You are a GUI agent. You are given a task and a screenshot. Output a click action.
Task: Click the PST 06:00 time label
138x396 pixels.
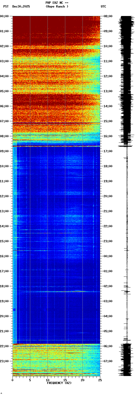coord(4,106)
